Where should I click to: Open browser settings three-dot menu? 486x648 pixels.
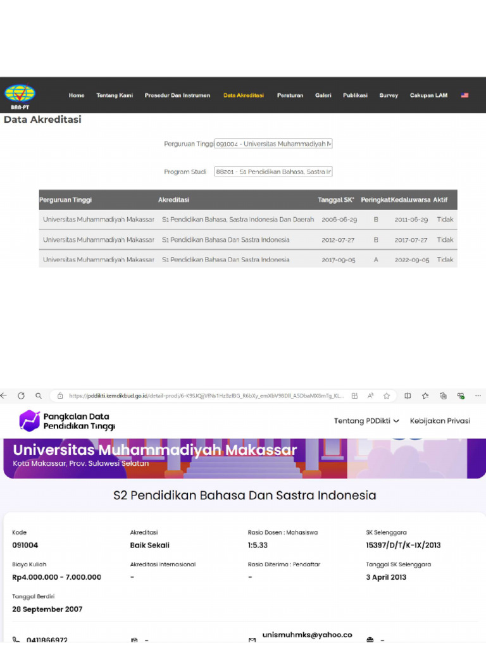479,396
